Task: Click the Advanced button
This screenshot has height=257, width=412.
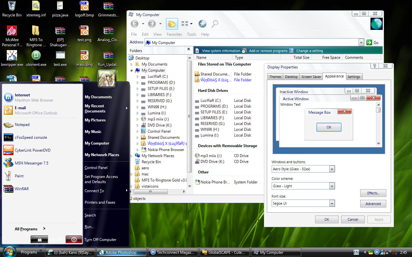Action: coord(373,204)
